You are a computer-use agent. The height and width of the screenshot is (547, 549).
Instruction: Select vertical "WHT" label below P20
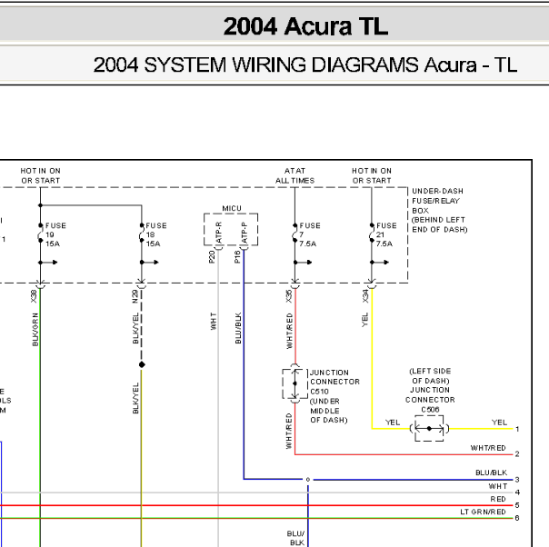coord(214,322)
